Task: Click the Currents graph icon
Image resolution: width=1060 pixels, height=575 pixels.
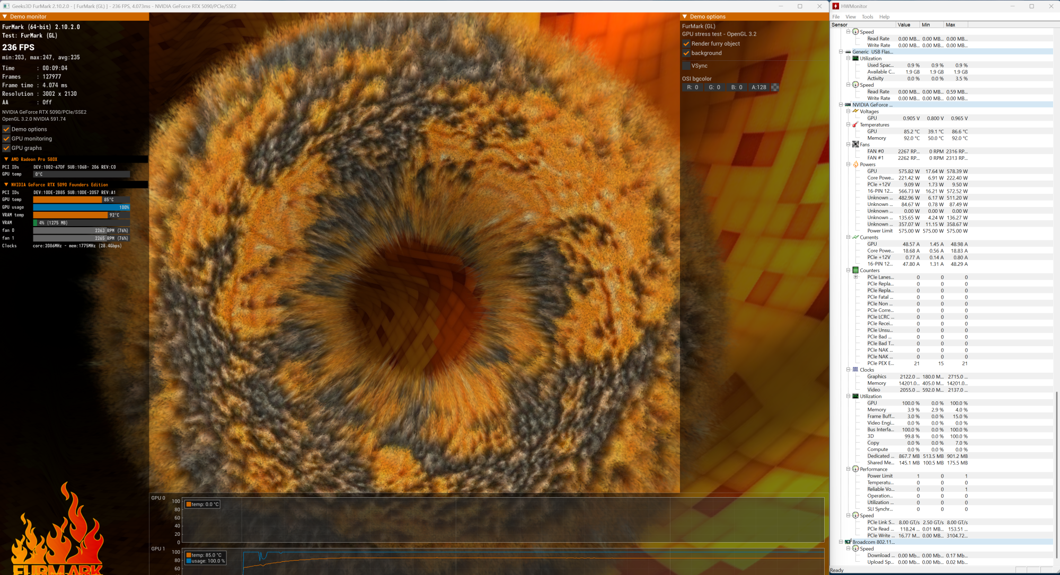Action: 855,237
